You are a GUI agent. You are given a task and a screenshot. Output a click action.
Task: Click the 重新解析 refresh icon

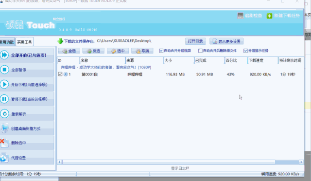click(4, 114)
